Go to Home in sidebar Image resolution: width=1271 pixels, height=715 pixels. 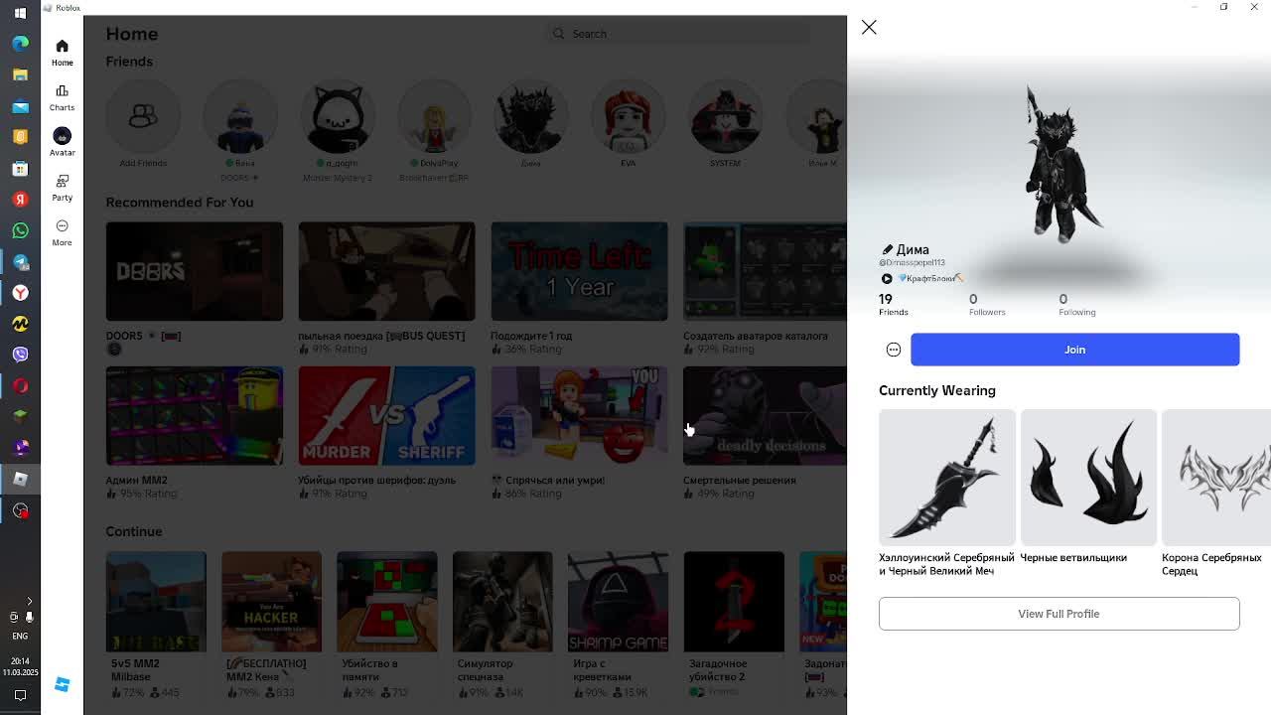62,52
